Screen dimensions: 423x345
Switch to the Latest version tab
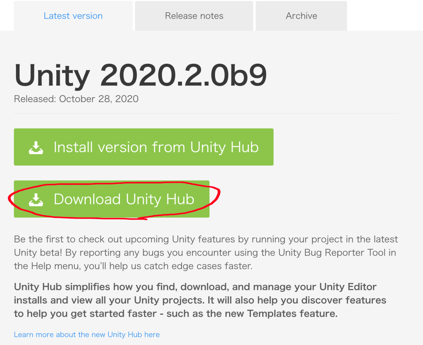pyautogui.click(x=73, y=16)
